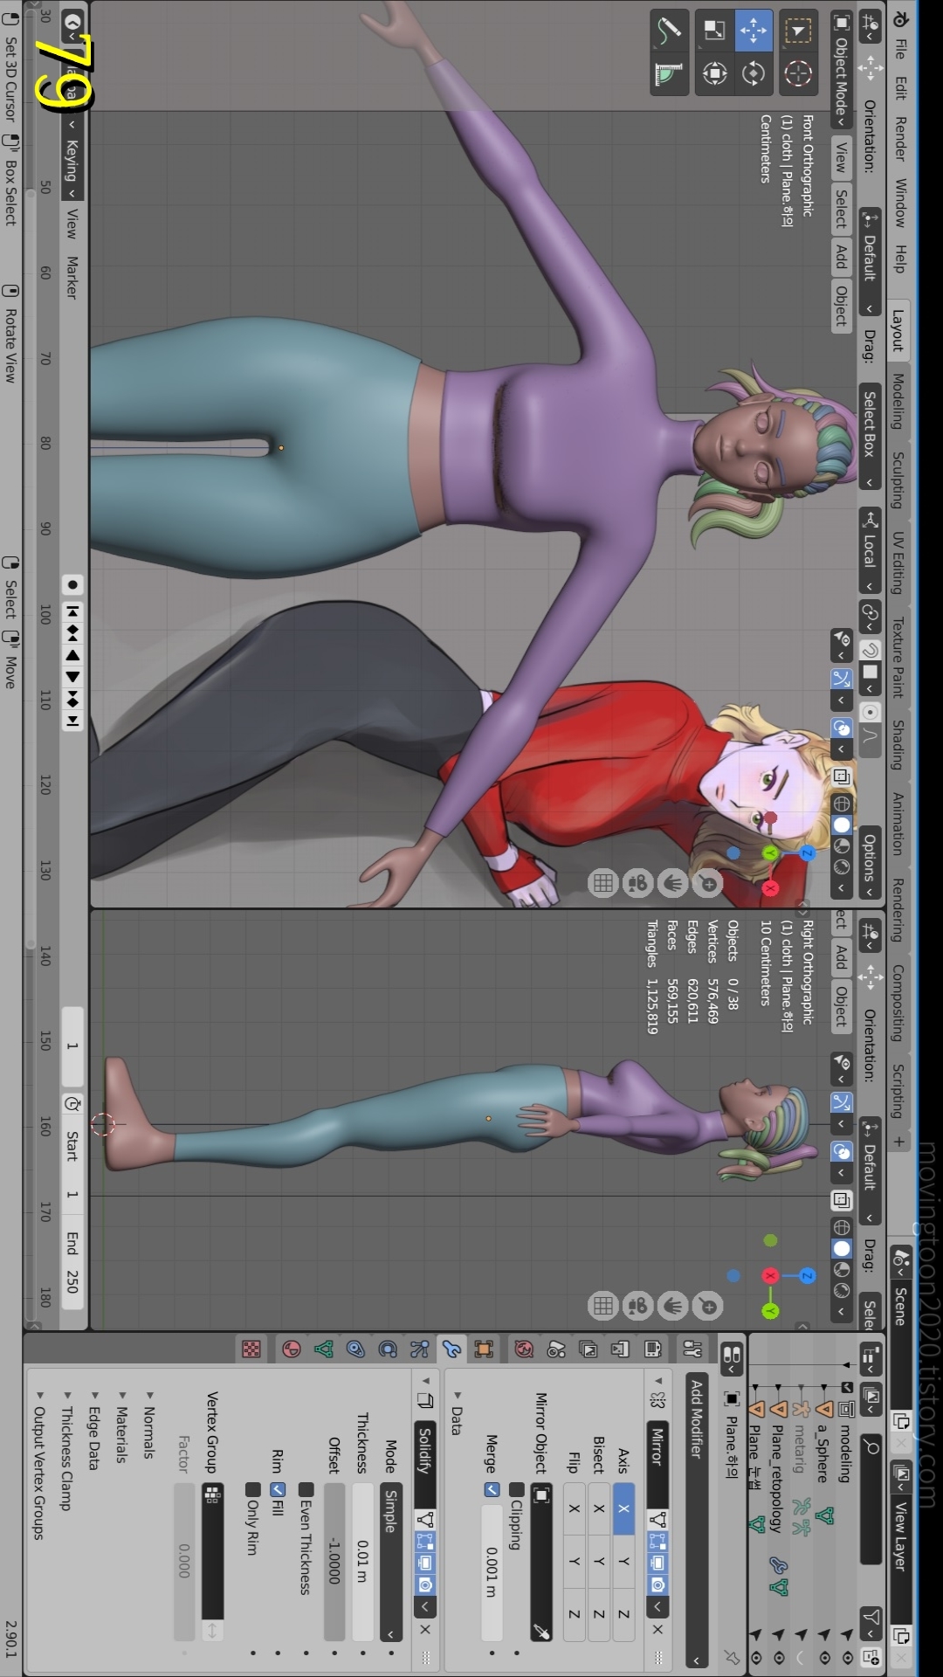Toggle camera view in right viewport
This screenshot has height=1677, width=943.
click(637, 1306)
